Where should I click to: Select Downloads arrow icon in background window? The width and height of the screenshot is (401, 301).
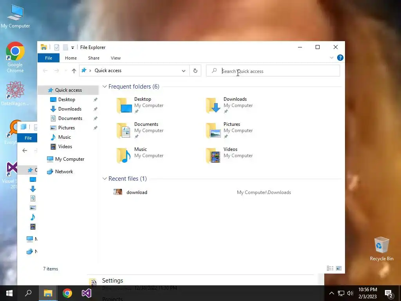tap(33, 189)
